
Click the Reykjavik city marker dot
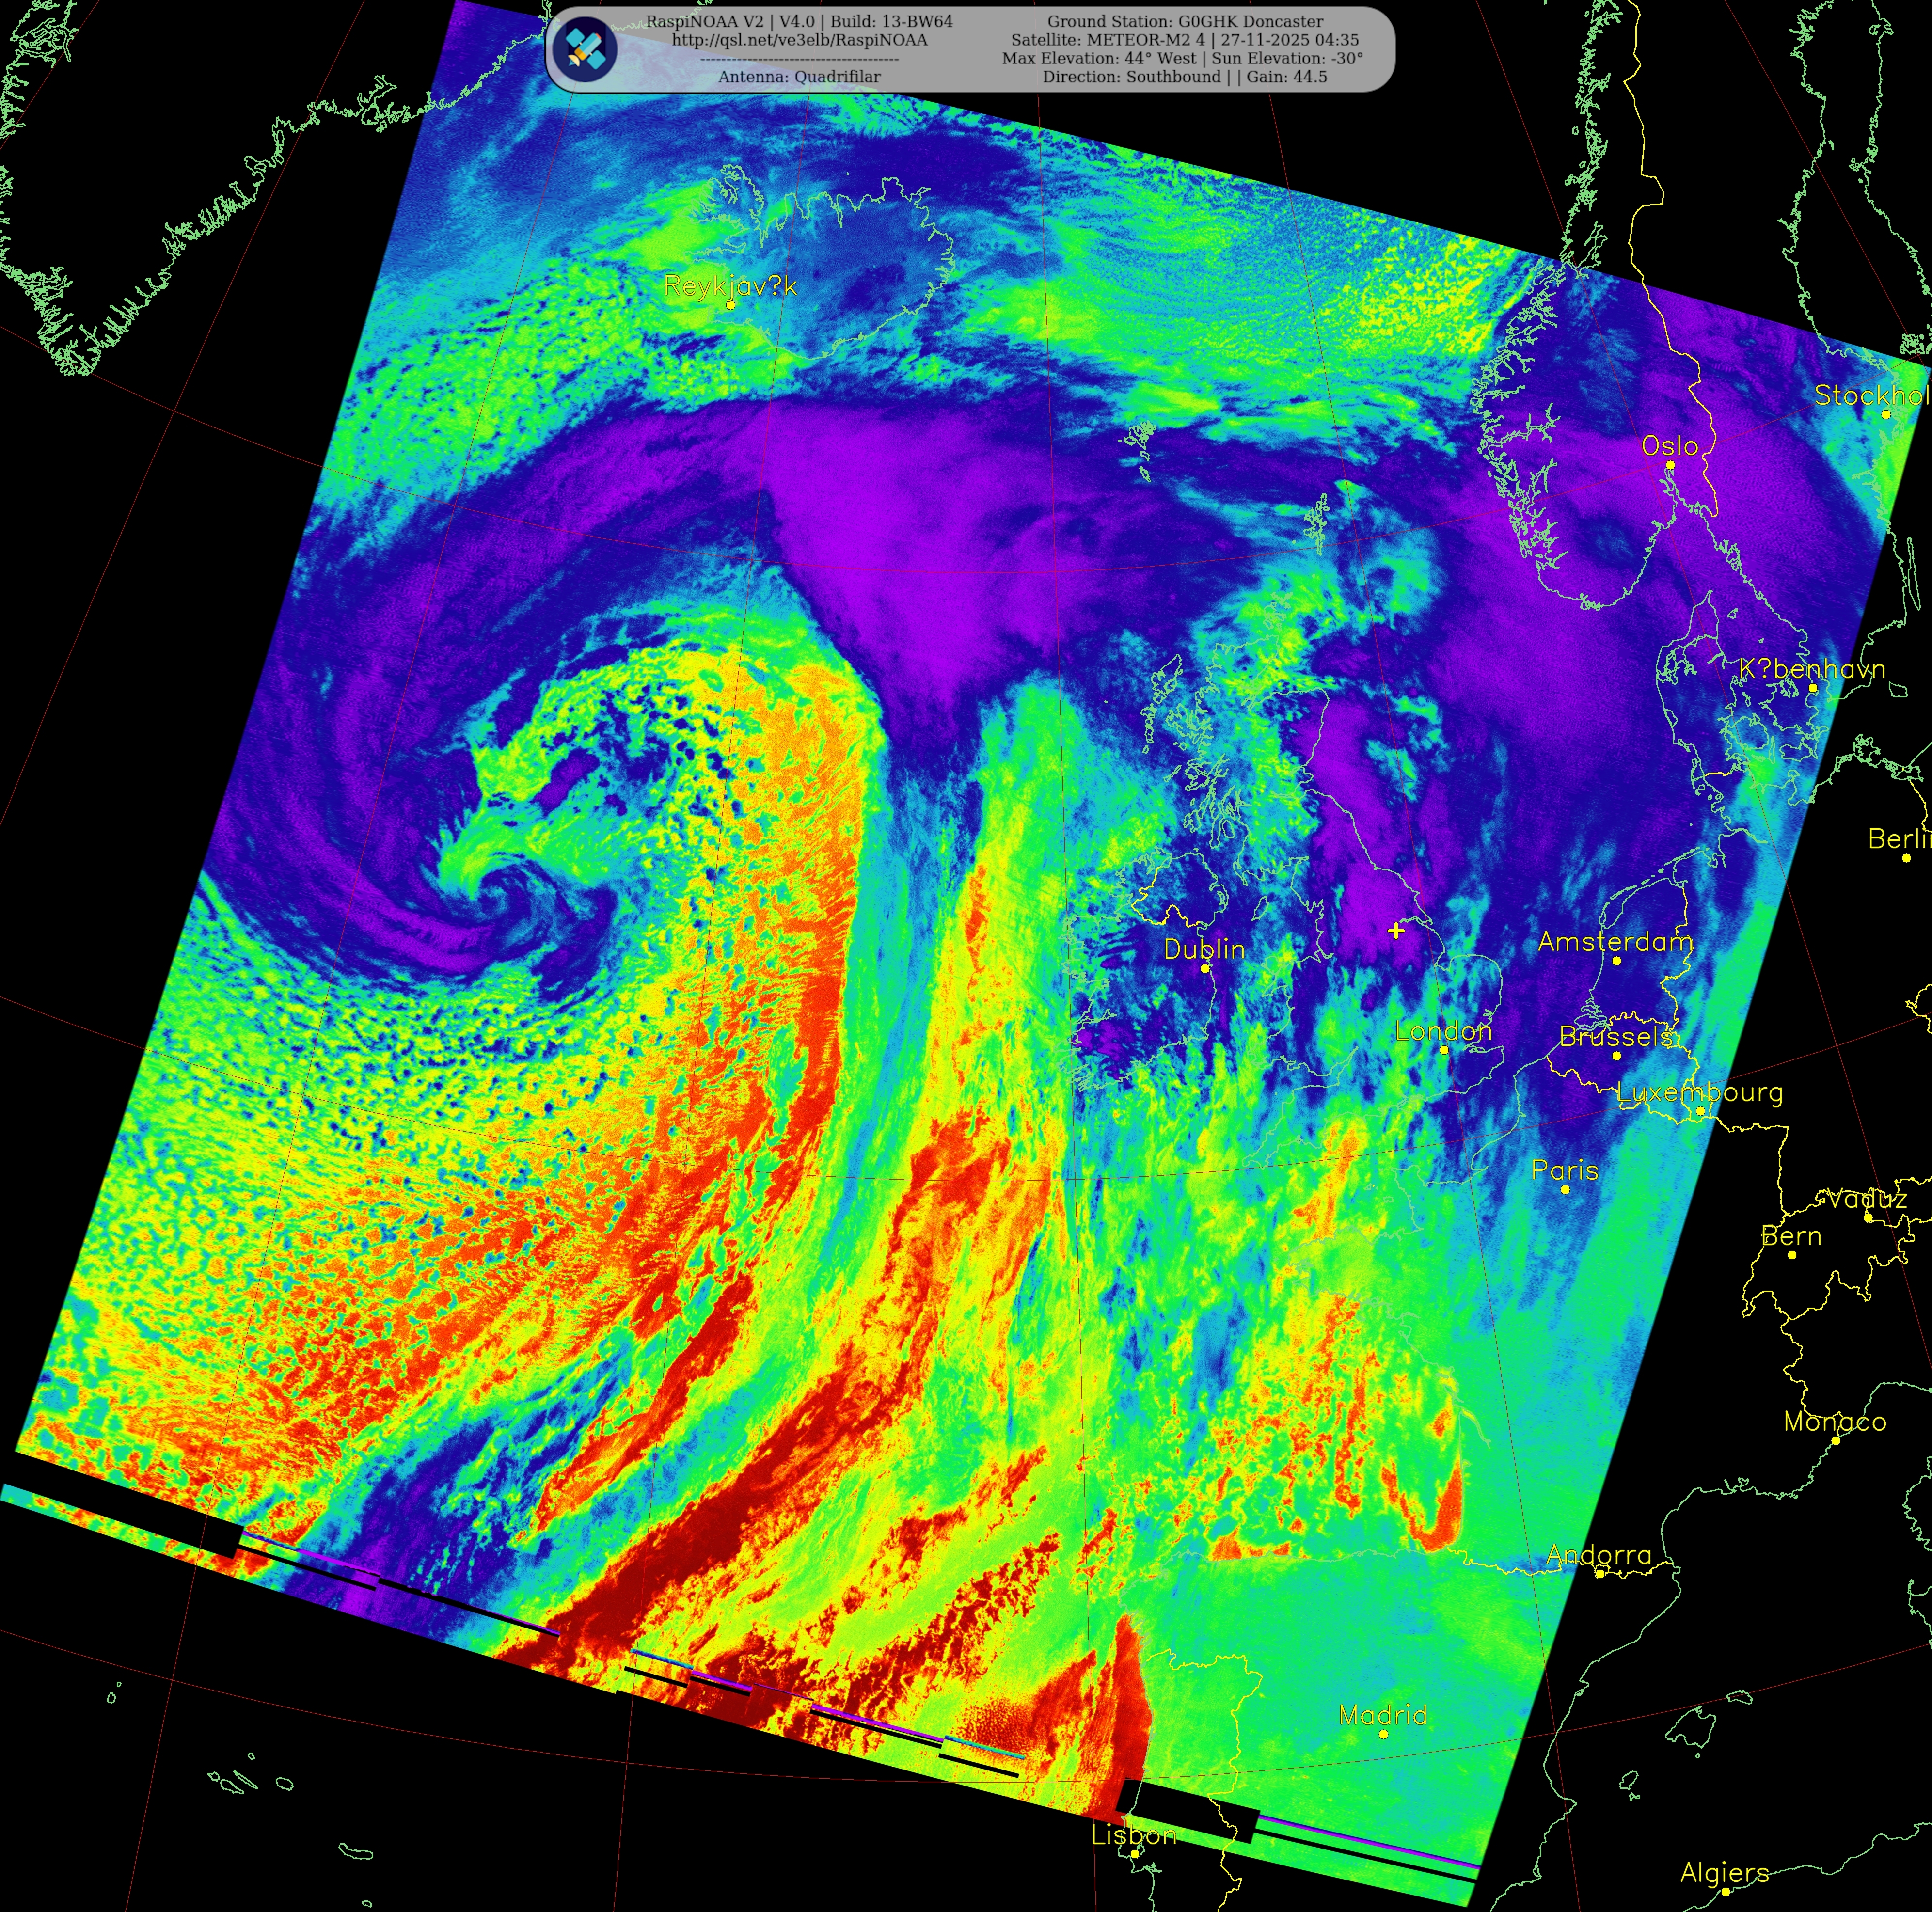click(x=731, y=305)
